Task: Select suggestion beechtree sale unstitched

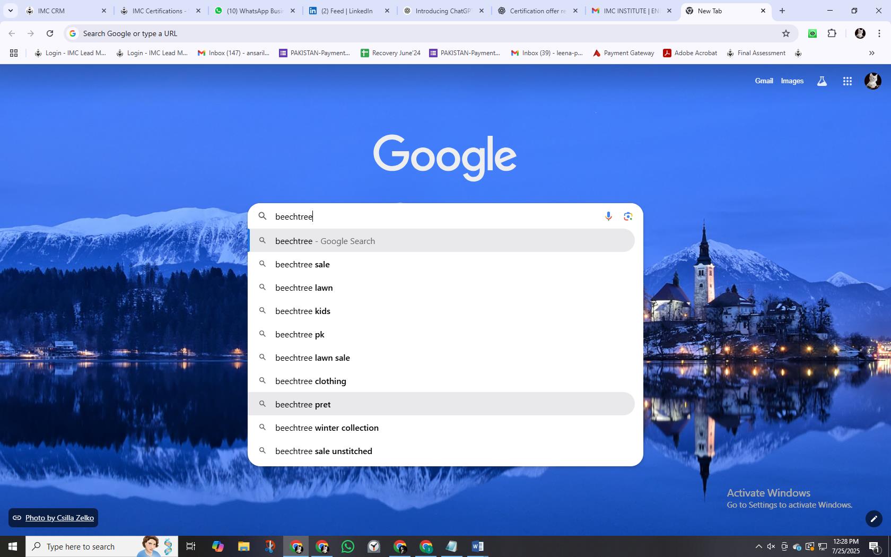Action: click(441, 451)
